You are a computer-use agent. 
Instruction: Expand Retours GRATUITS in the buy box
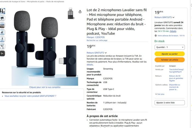pos(164,17)
